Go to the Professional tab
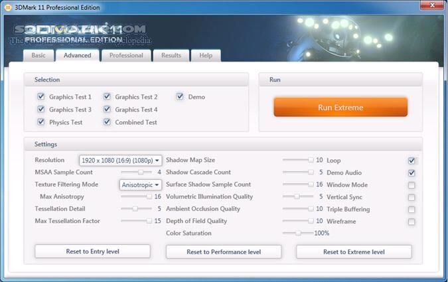Viewport: 448px width, 282px height. click(x=126, y=56)
